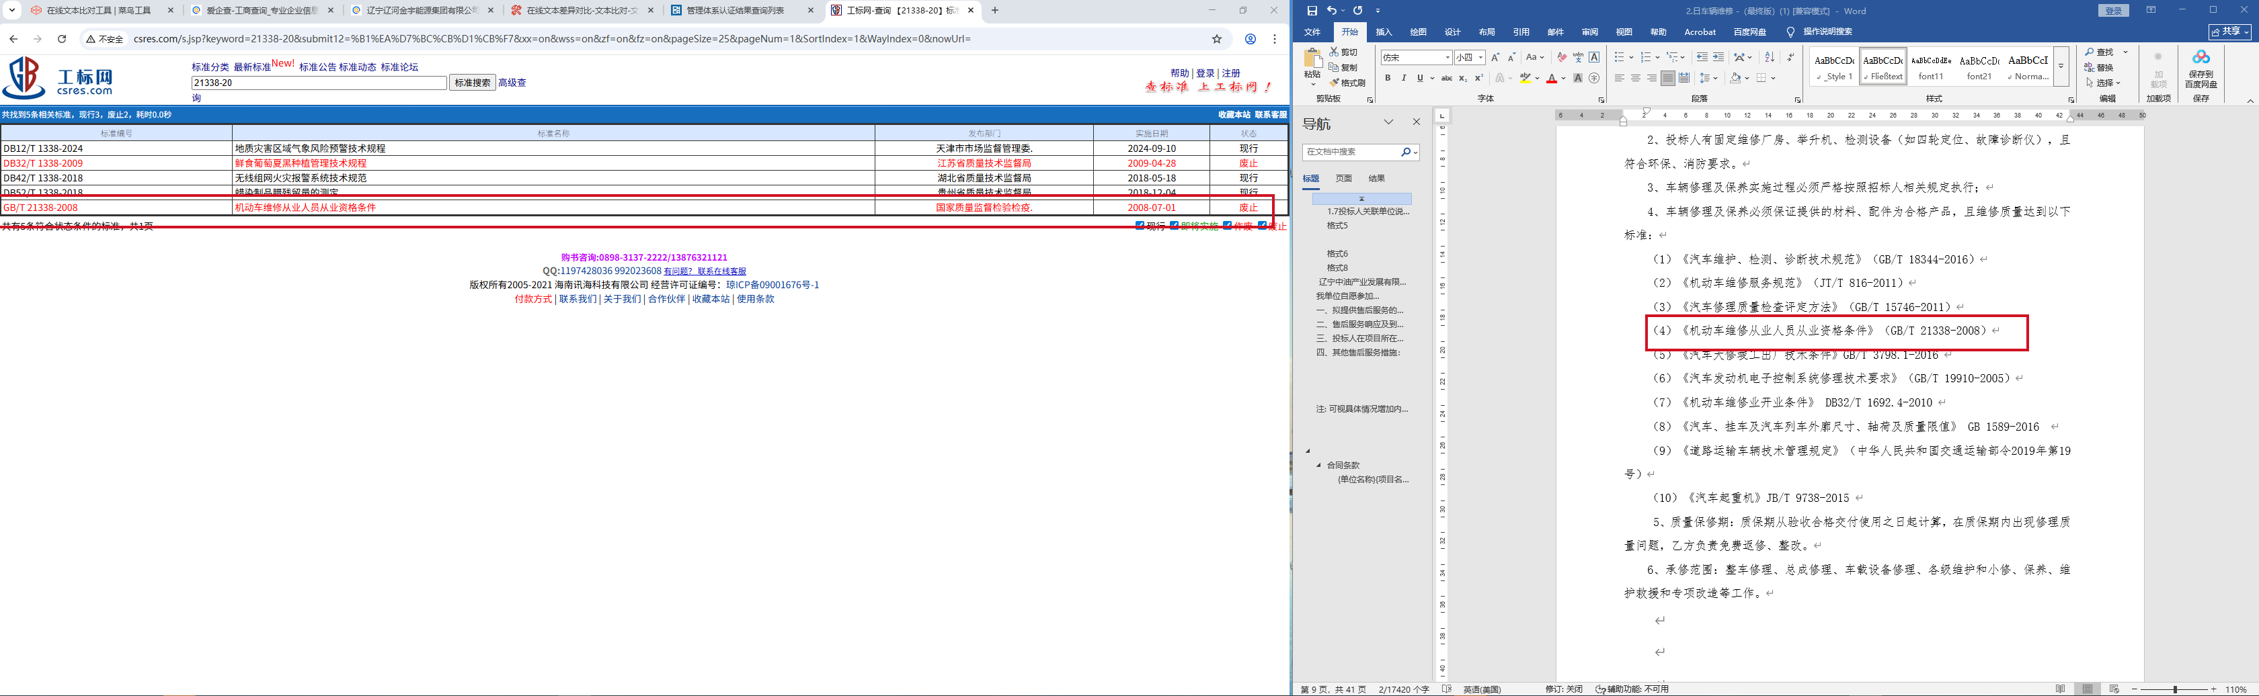Cut selection with the 剪切 scissors icon

[1343, 52]
